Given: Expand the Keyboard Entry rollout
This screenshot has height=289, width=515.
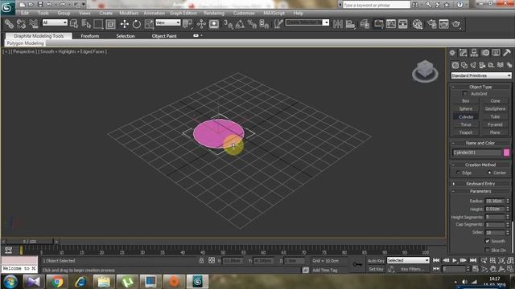Looking at the screenshot, I should click(x=480, y=184).
